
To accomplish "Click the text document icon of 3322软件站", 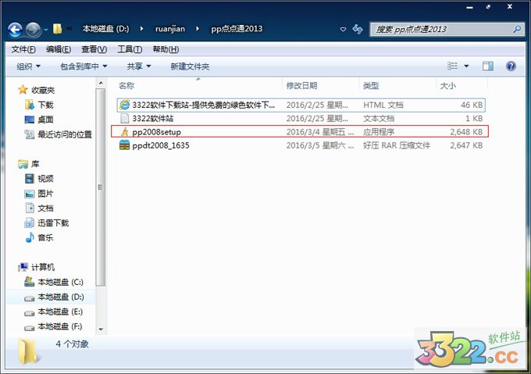I will tap(125, 118).
